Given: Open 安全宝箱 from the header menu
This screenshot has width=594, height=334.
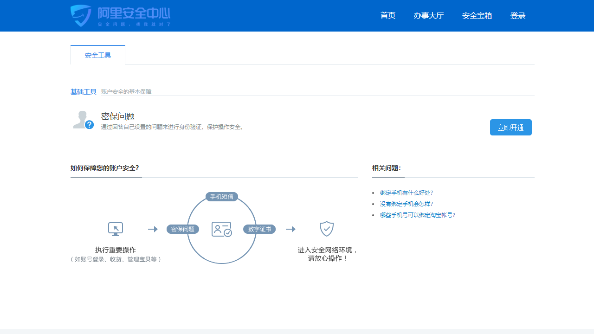Looking at the screenshot, I should point(477,16).
